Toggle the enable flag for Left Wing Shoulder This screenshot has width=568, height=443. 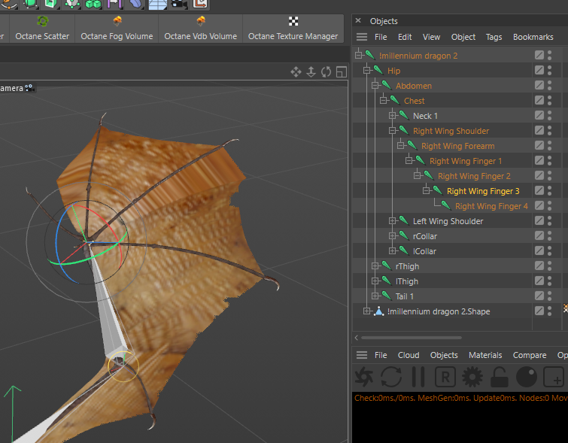click(x=539, y=221)
